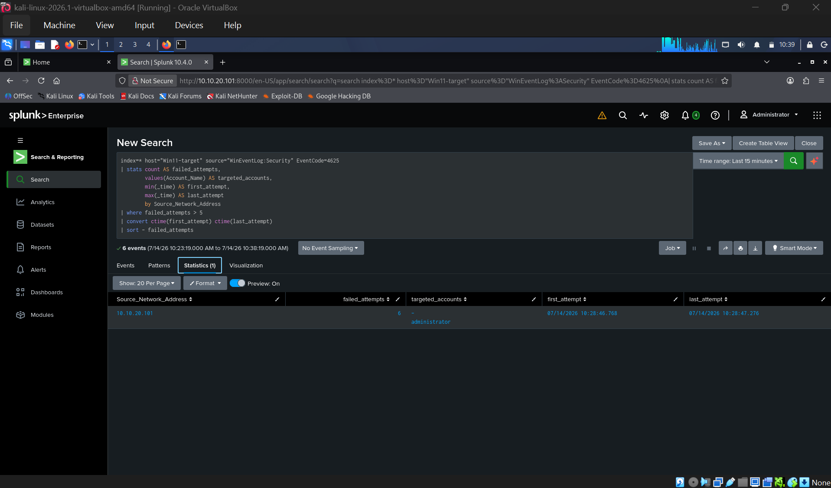This screenshot has height=488, width=831.
Task: Pause the running search job
Action: 694,248
